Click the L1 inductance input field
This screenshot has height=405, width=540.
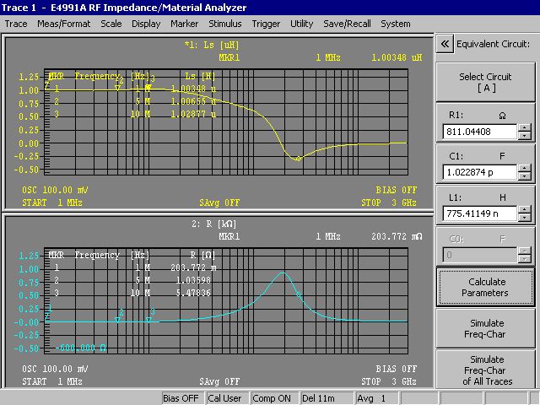coord(478,214)
